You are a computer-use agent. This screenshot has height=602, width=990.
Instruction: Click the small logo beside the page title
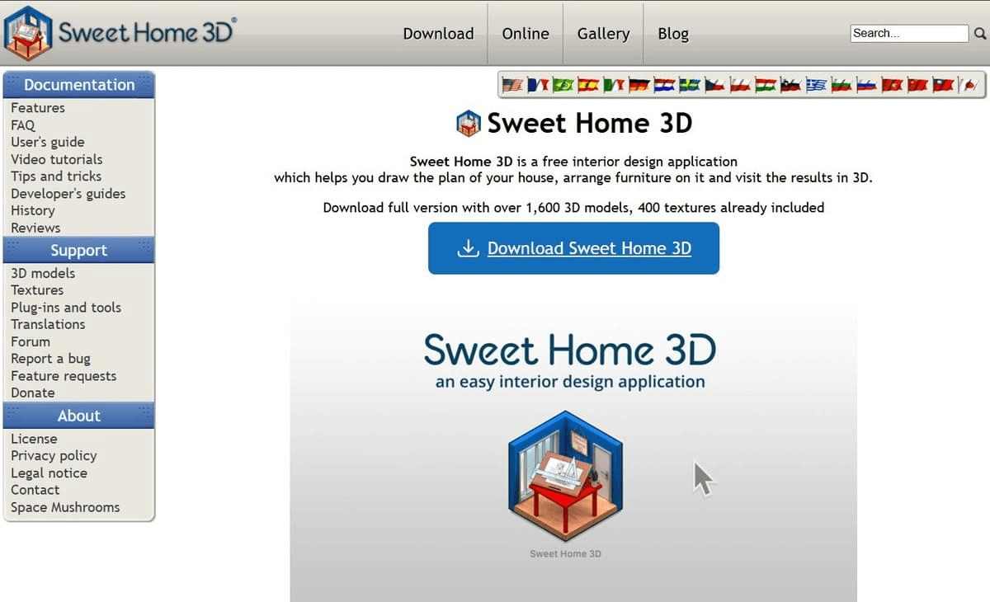pos(468,124)
